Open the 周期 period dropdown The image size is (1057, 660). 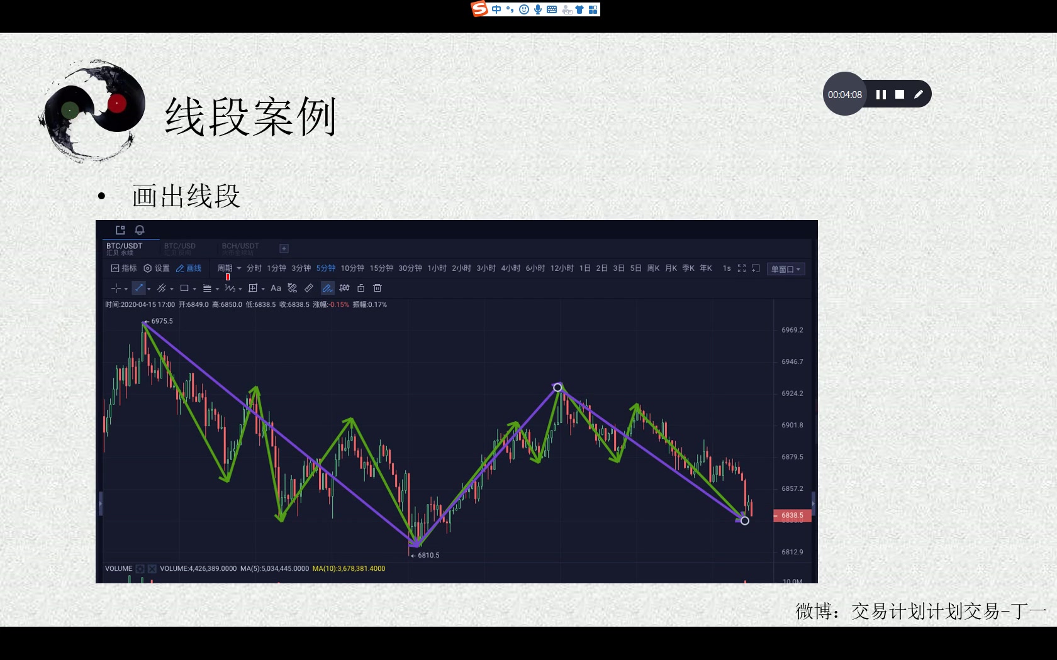coord(229,268)
